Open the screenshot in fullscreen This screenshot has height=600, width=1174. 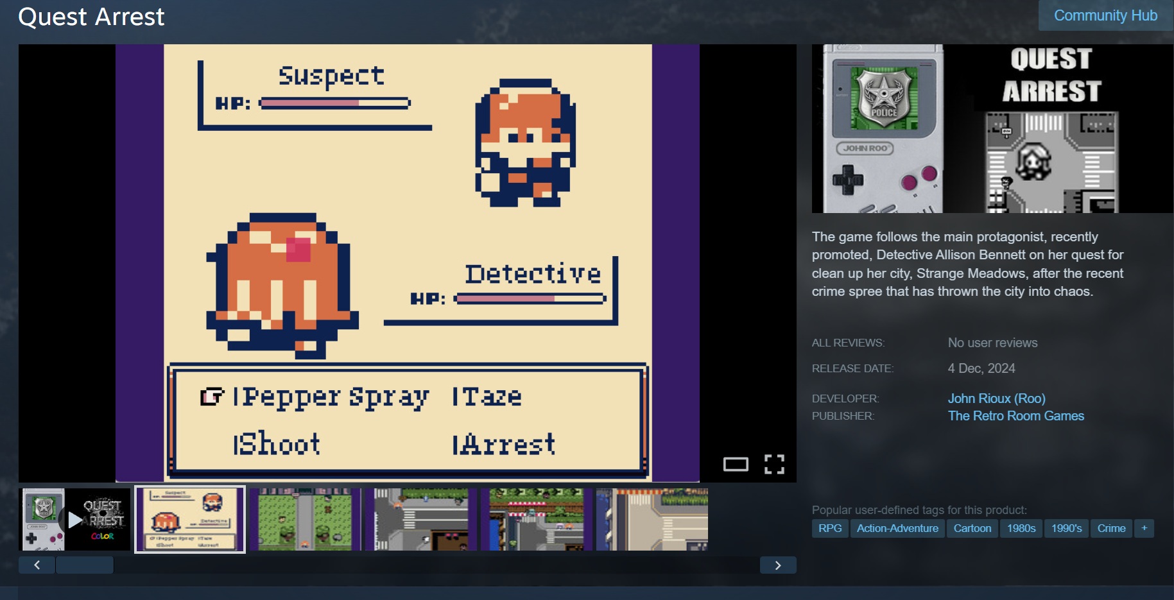(774, 464)
